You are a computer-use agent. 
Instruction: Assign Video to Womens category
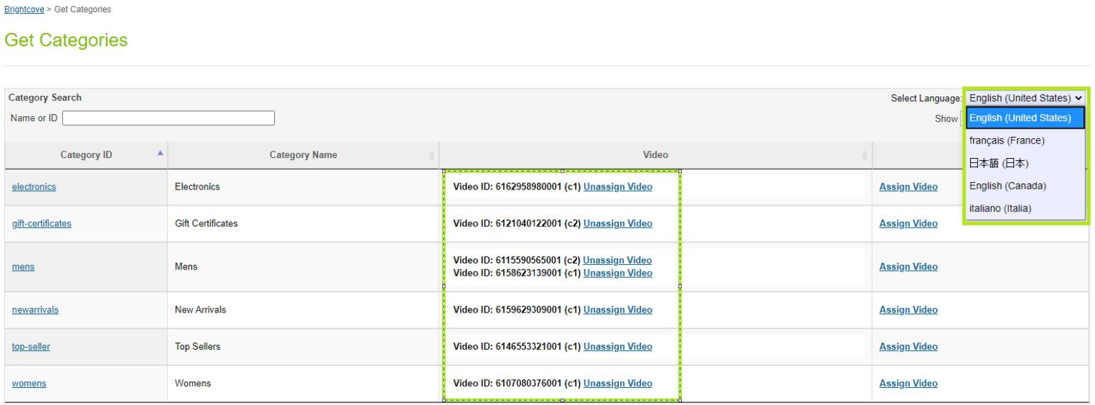tap(908, 384)
